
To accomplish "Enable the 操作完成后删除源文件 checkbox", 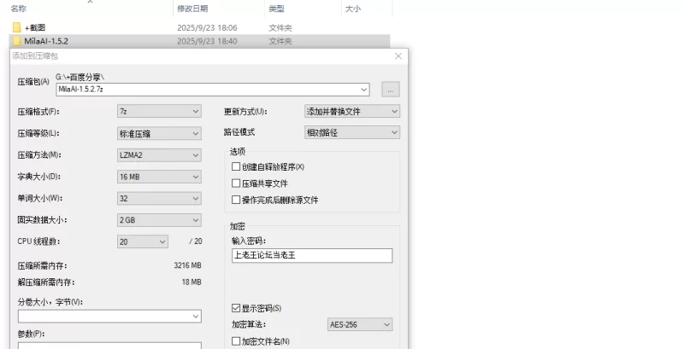I will click(x=236, y=200).
